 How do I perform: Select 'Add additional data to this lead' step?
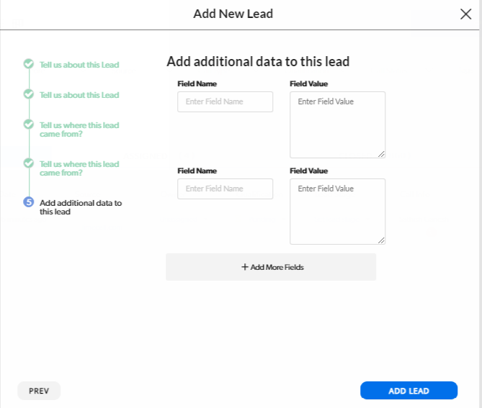[x=81, y=207]
